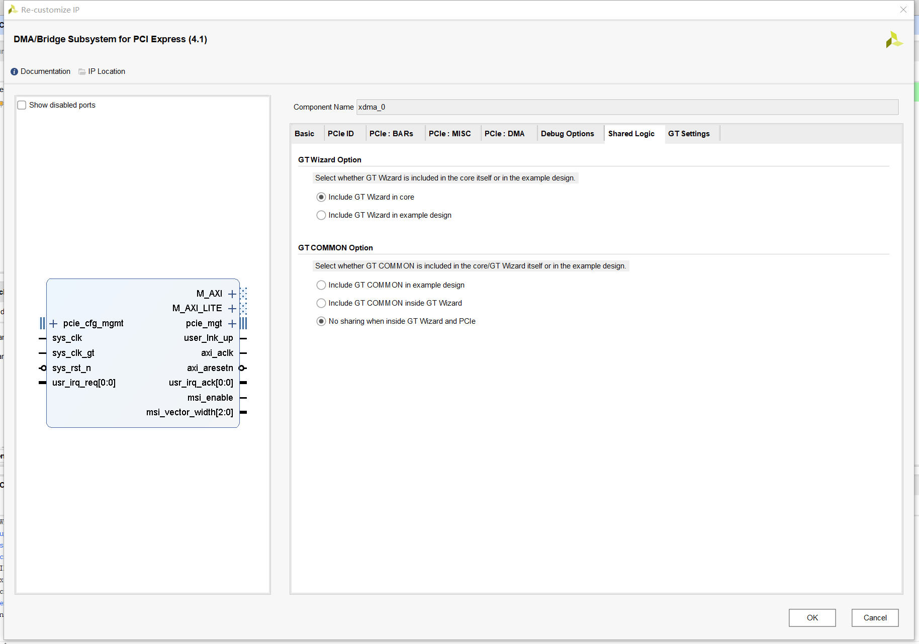Click the Xilinx logo in header
The height and width of the screenshot is (644, 919).
point(894,40)
